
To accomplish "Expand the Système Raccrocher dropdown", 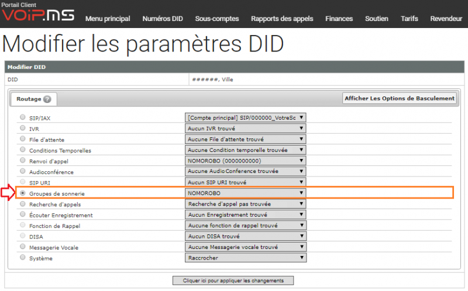I will point(246,258).
